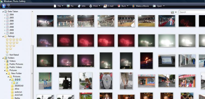
Task: Filter by three star rating
Action: 10,46
